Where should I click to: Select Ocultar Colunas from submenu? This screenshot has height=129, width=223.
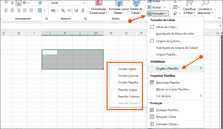[128, 76]
